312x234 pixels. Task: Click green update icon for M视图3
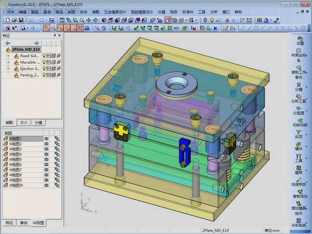coord(57,149)
